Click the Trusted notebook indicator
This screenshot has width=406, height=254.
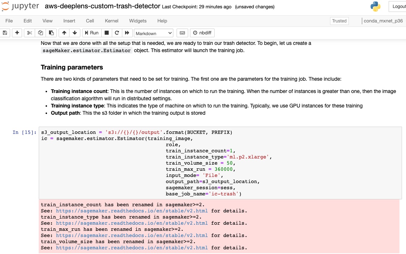pyautogui.click(x=339, y=21)
